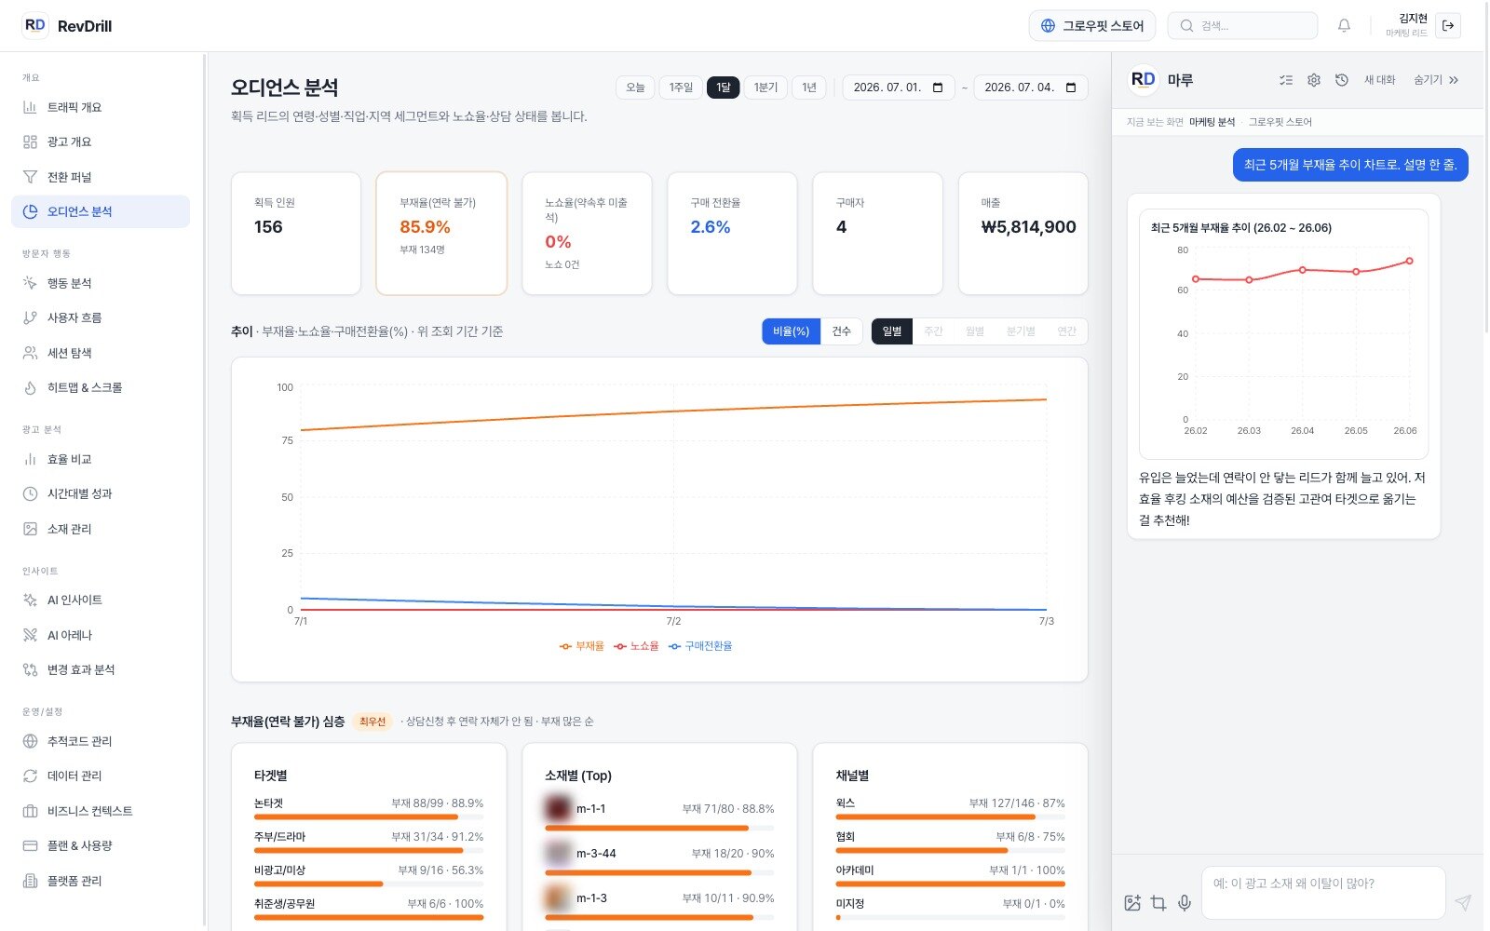Click the crop capture icon in chat
The height and width of the screenshot is (931, 1490).
(x=1158, y=903)
